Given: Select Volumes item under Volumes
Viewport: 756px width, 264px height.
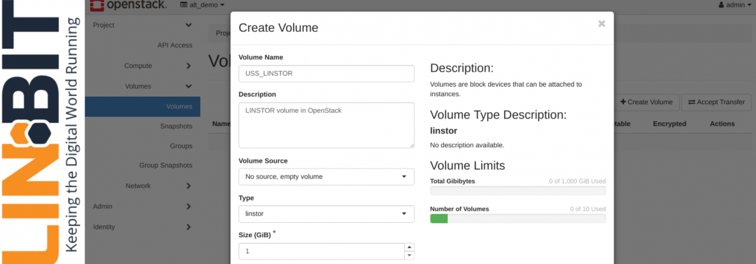Looking at the screenshot, I should (142, 106).
